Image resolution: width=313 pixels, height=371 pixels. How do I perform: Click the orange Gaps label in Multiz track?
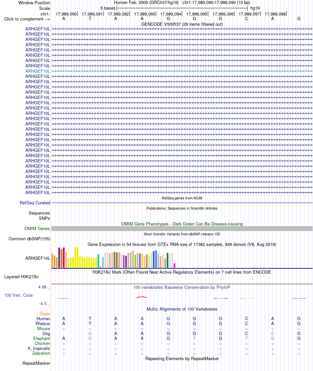tap(45, 314)
